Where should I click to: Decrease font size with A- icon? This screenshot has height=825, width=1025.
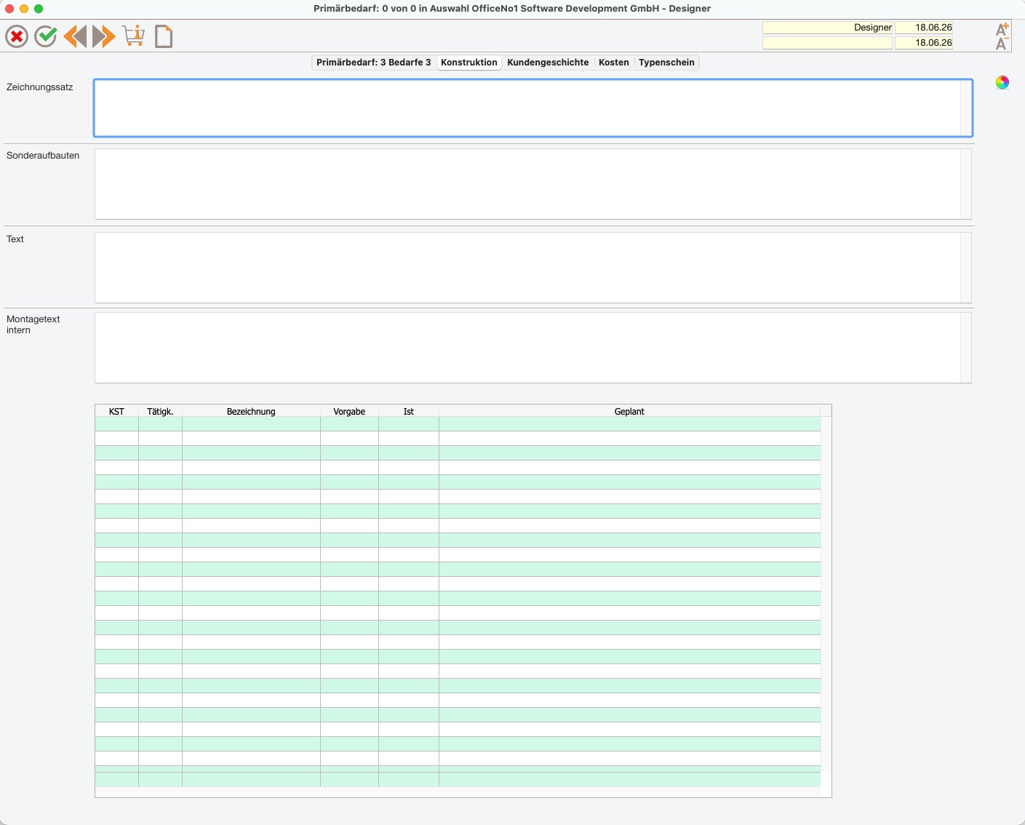1002,44
